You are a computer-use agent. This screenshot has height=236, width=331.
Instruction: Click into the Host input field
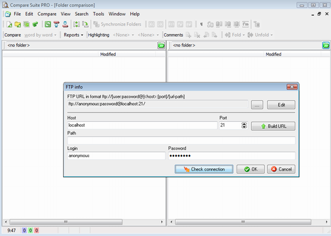click(142, 125)
